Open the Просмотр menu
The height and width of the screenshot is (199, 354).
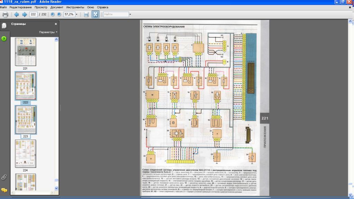tap(41, 7)
